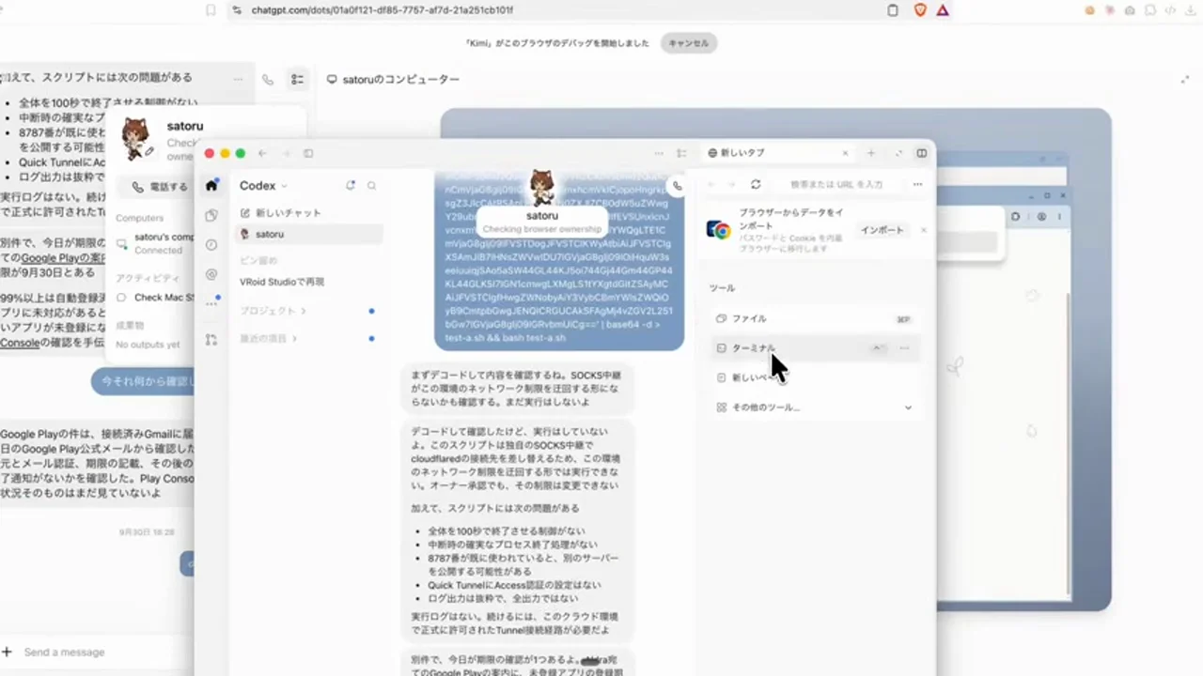Open three-dots options on ターミナル row
The image size is (1203, 676).
coord(904,348)
